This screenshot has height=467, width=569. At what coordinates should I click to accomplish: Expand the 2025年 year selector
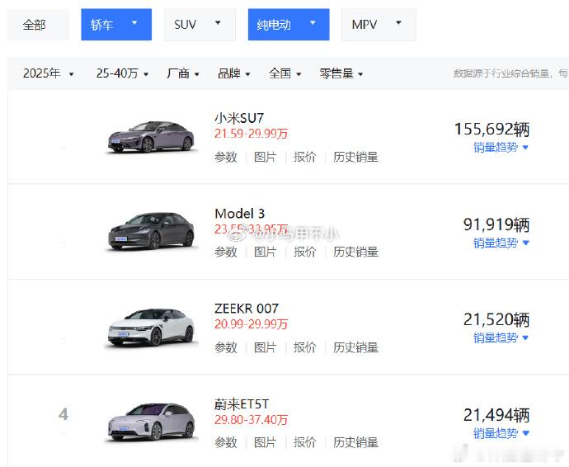click(49, 73)
